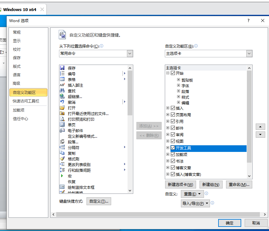Image resolution: width=269 pixels, height=231 pixels.
Task: Click the info icon beside 自定义功能区(B)
Action: [x=196, y=46]
